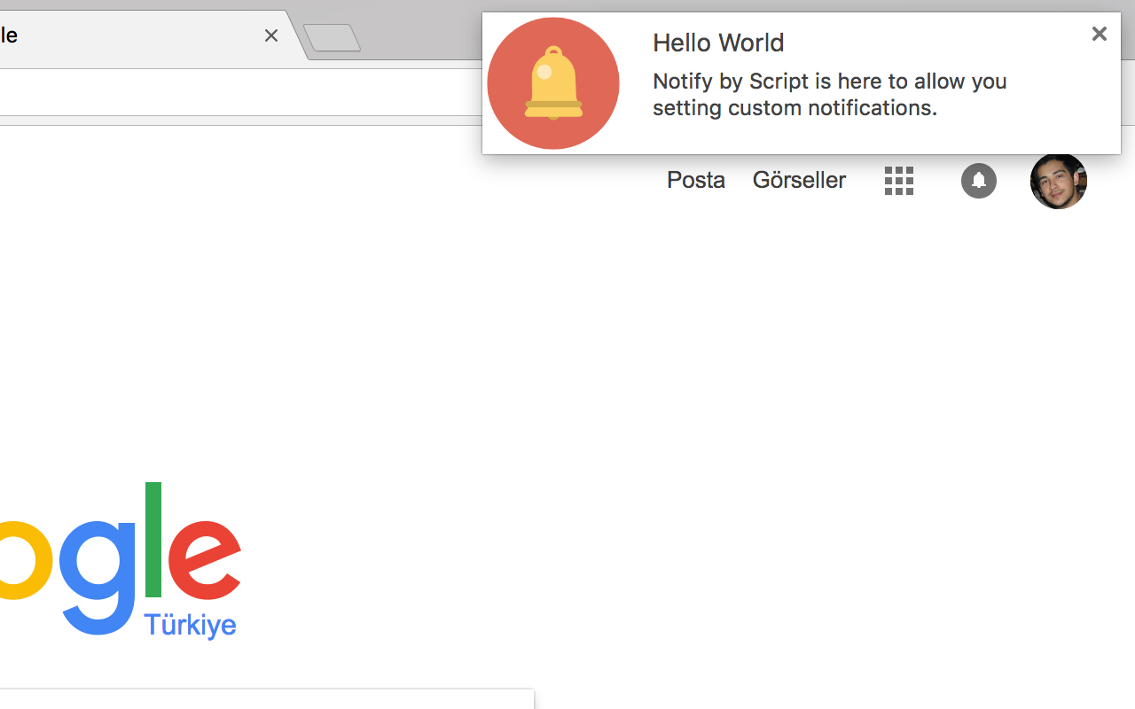Close the current browser tab
The image size is (1135, 709).
(x=271, y=35)
